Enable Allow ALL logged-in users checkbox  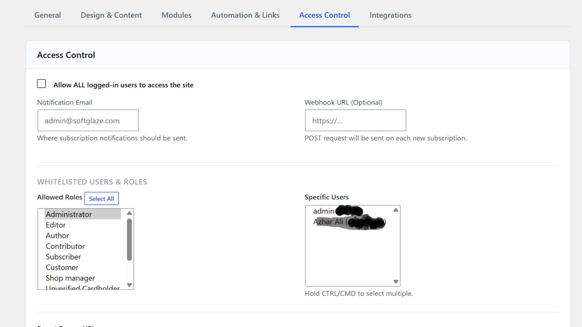41,84
